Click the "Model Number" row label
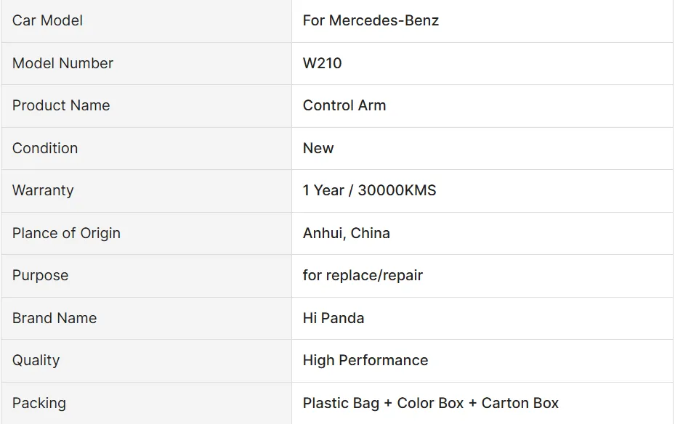This screenshot has width=675, height=424. (x=62, y=63)
